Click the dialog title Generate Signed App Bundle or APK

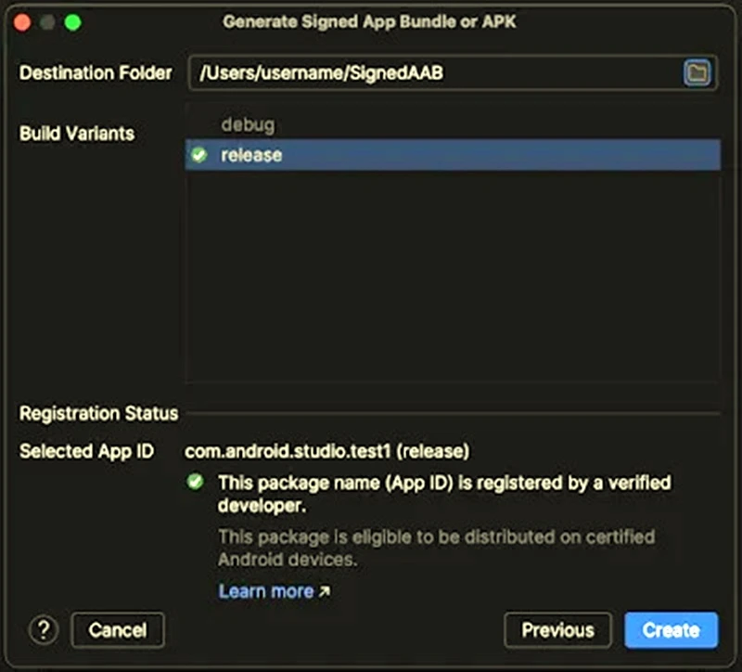369,21
